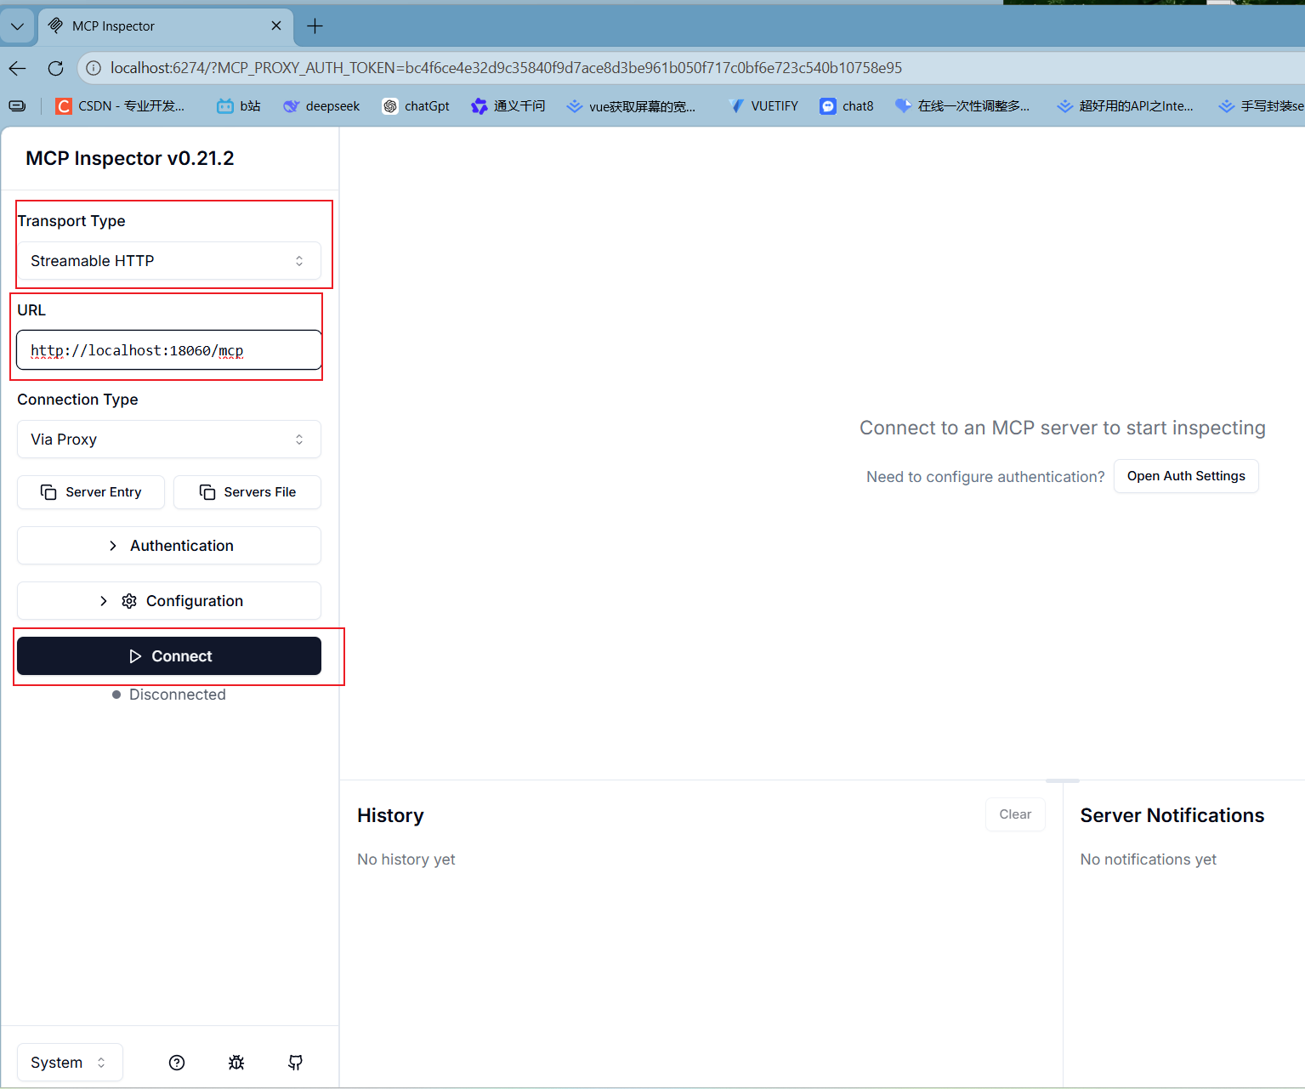1305x1089 pixels.
Task: Open the bug report icon
Action: pyautogui.click(x=236, y=1063)
